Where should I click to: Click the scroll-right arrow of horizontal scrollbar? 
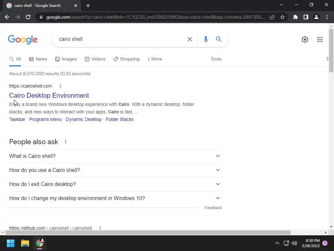click(x=326, y=232)
